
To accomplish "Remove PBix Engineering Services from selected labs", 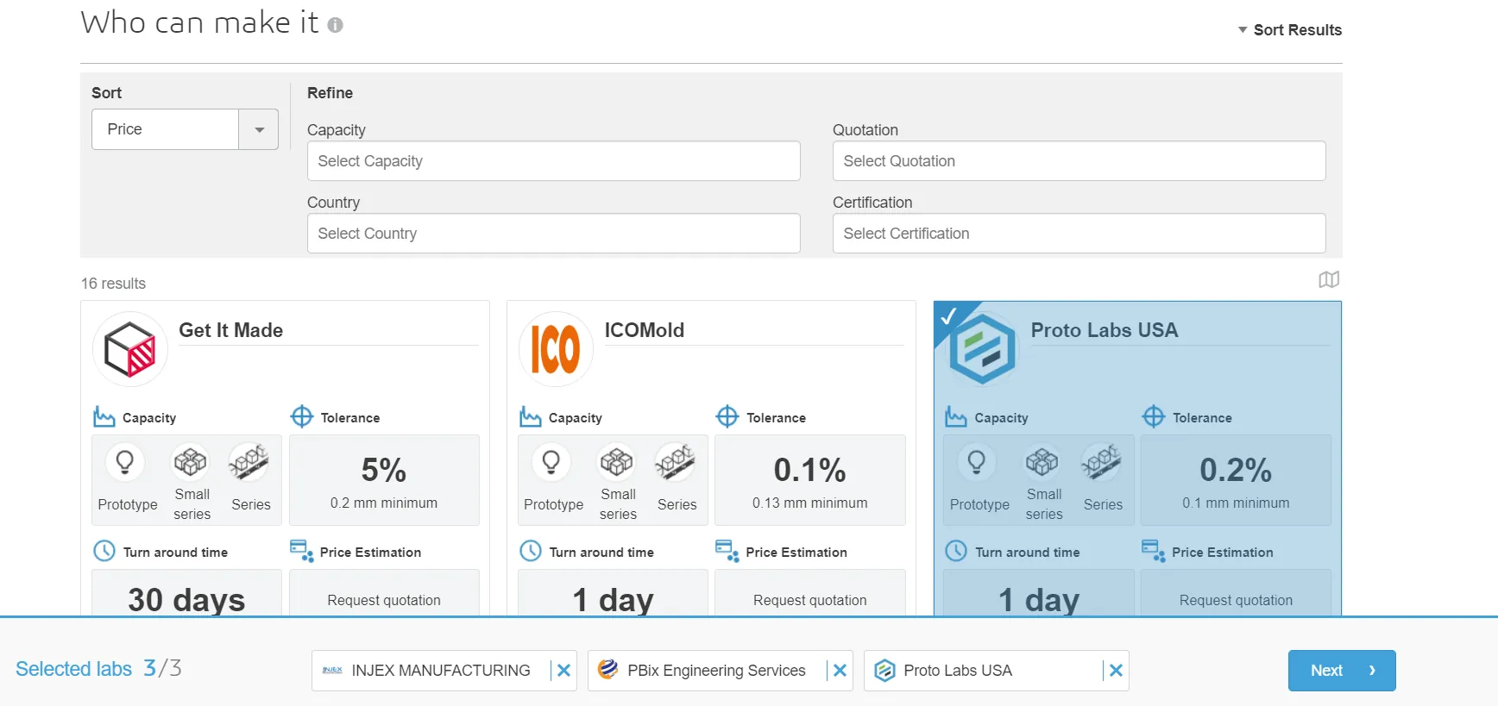I will [x=840, y=671].
